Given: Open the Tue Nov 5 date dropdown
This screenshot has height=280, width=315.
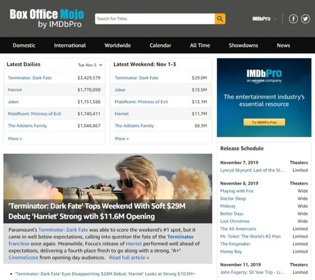Looking at the screenshot, I should pyautogui.click(x=90, y=65).
